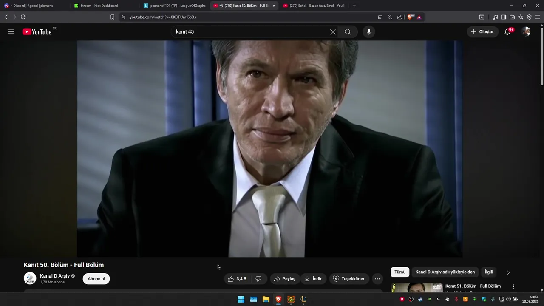Open volume control in system tray
The height and width of the screenshot is (306, 544).
508,299
